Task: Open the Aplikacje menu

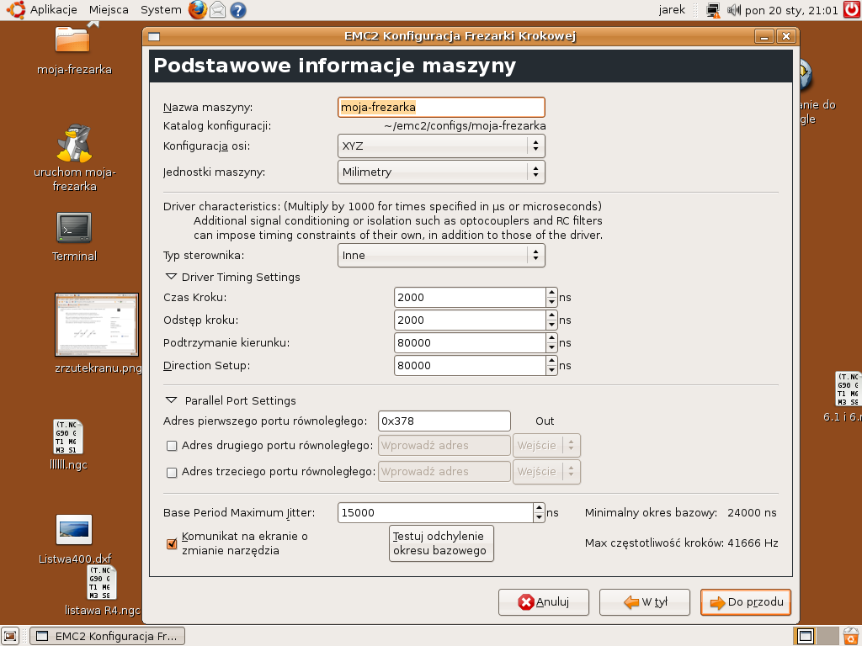Action: tap(53, 10)
